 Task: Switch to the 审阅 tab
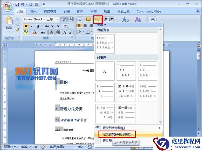click(93, 11)
